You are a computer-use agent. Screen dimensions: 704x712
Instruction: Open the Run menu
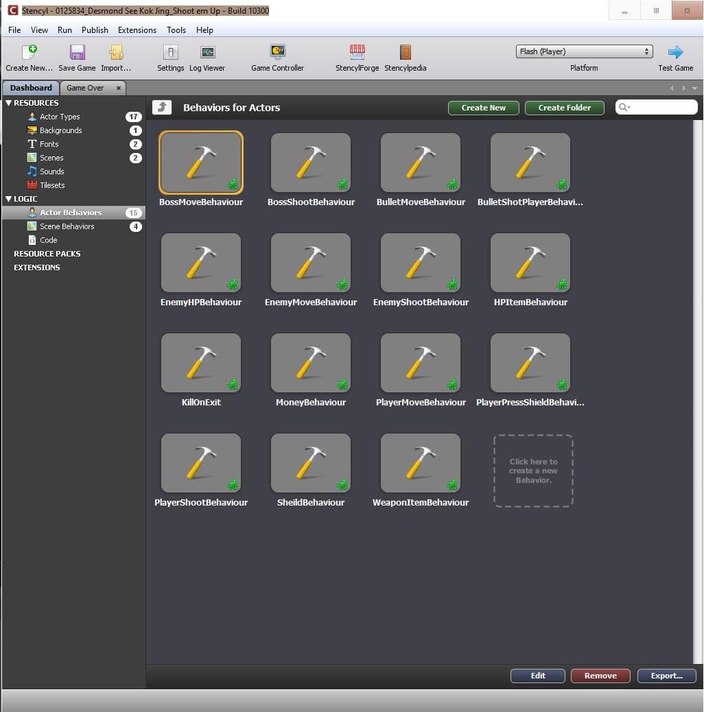[x=64, y=30]
